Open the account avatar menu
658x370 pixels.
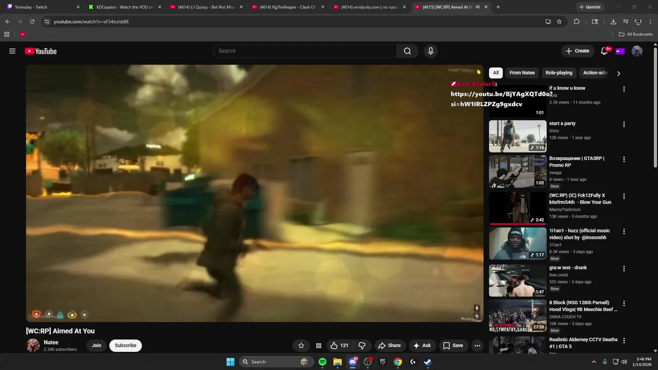coord(637,51)
